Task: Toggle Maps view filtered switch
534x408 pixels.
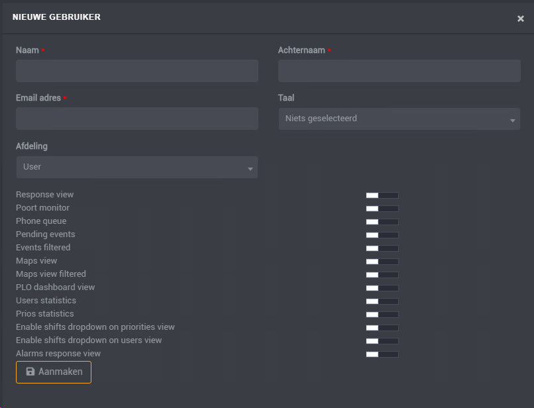Action: click(x=382, y=274)
